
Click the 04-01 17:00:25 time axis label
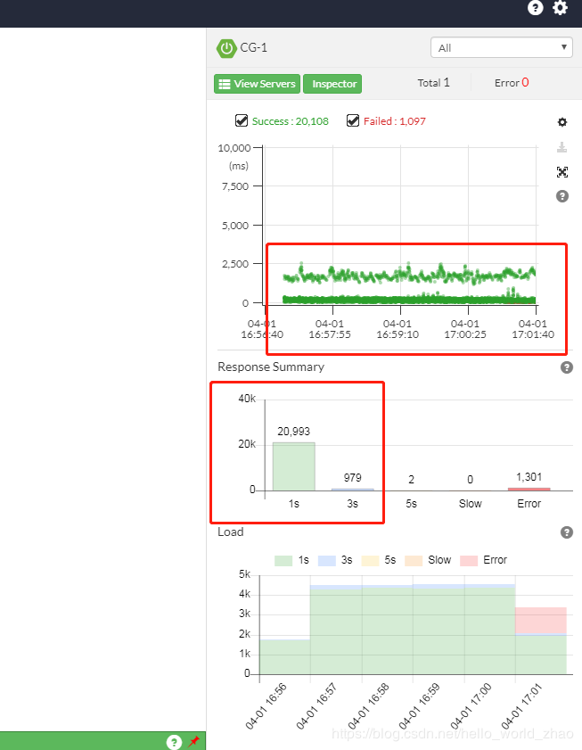coord(465,329)
